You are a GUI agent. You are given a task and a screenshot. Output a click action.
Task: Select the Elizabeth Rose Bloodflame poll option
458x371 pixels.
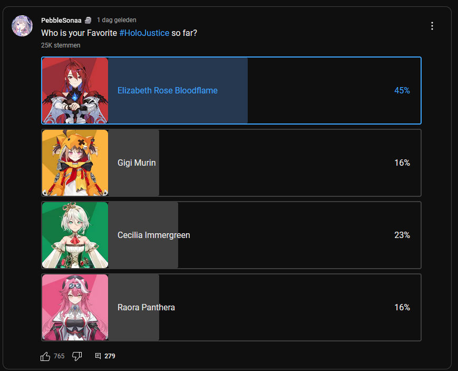[231, 90]
